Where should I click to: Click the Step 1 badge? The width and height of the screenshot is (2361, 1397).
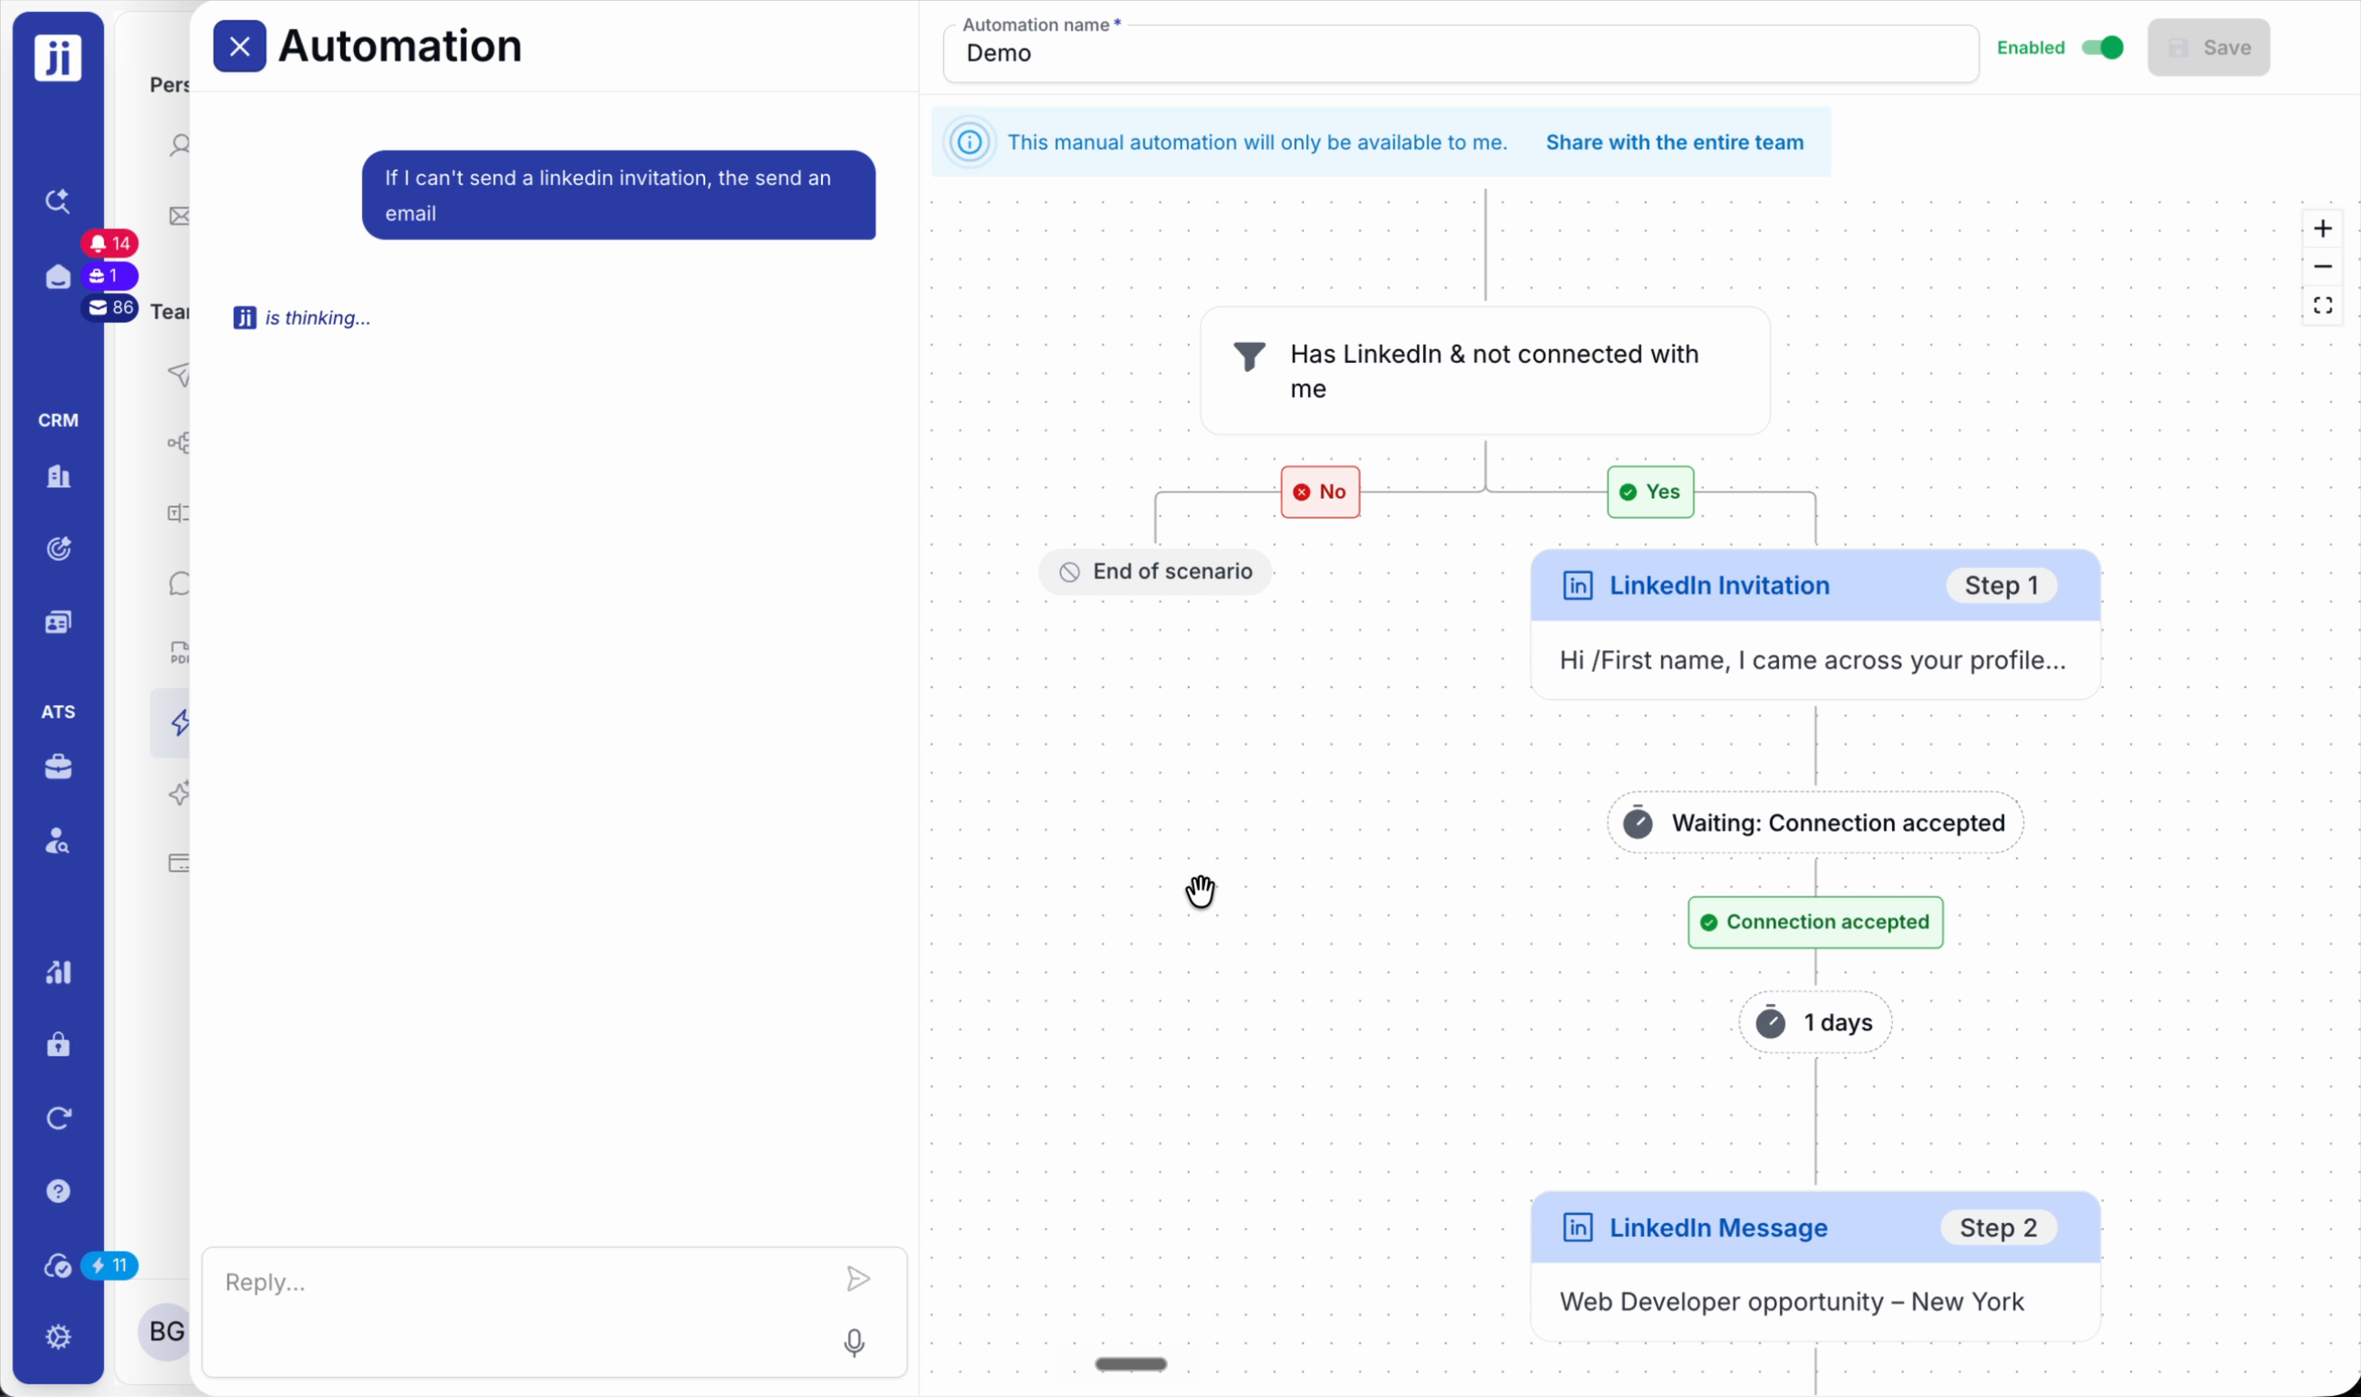(x=2002, y=585)
